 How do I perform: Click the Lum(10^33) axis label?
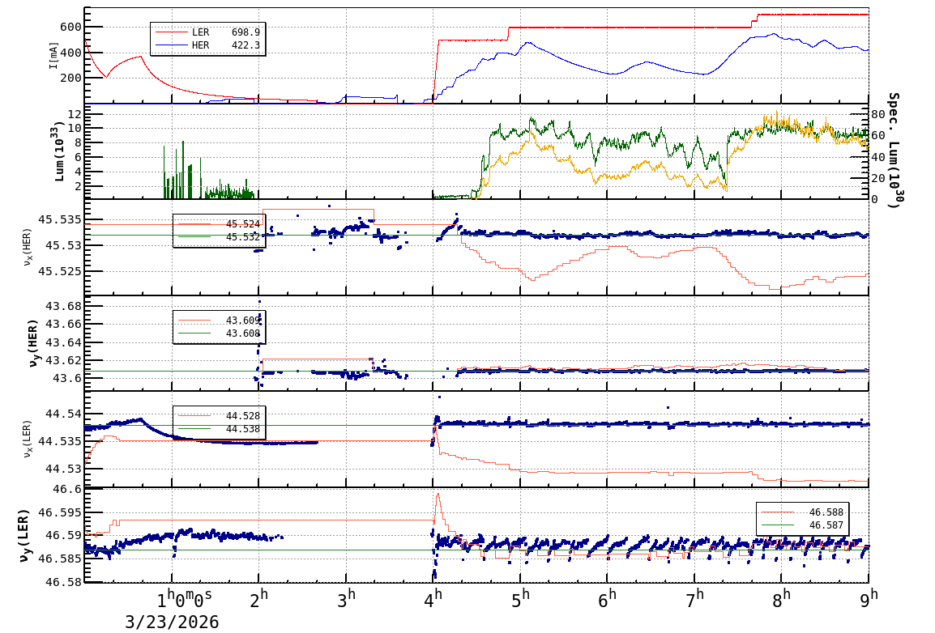pyautogui.click(x=59, y=151)
